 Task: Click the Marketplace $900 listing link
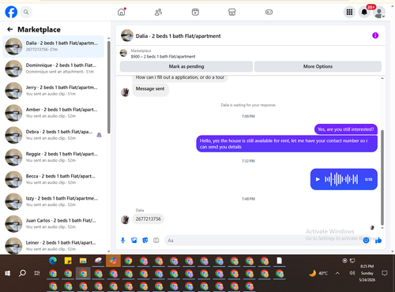163,57
